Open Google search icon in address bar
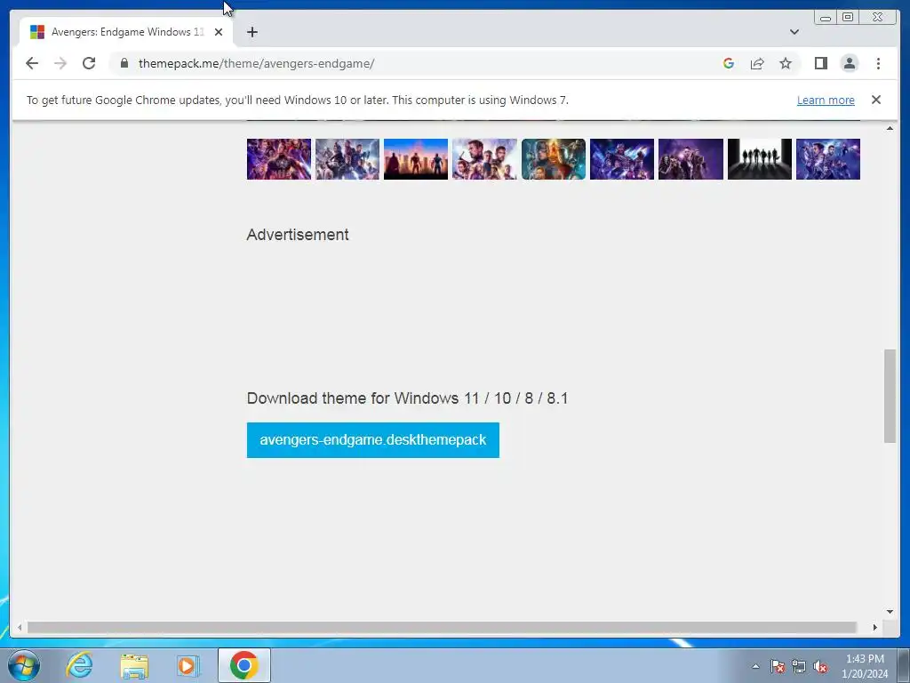910x683 pixels. [729, 63]
